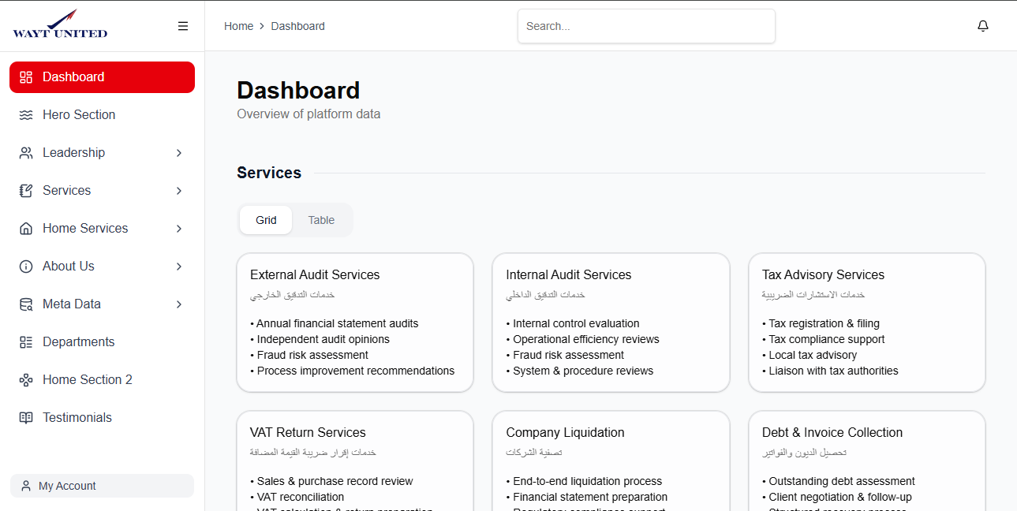
Task: Click 'Sales & purchase record review' text
Action: click(335, 481)
